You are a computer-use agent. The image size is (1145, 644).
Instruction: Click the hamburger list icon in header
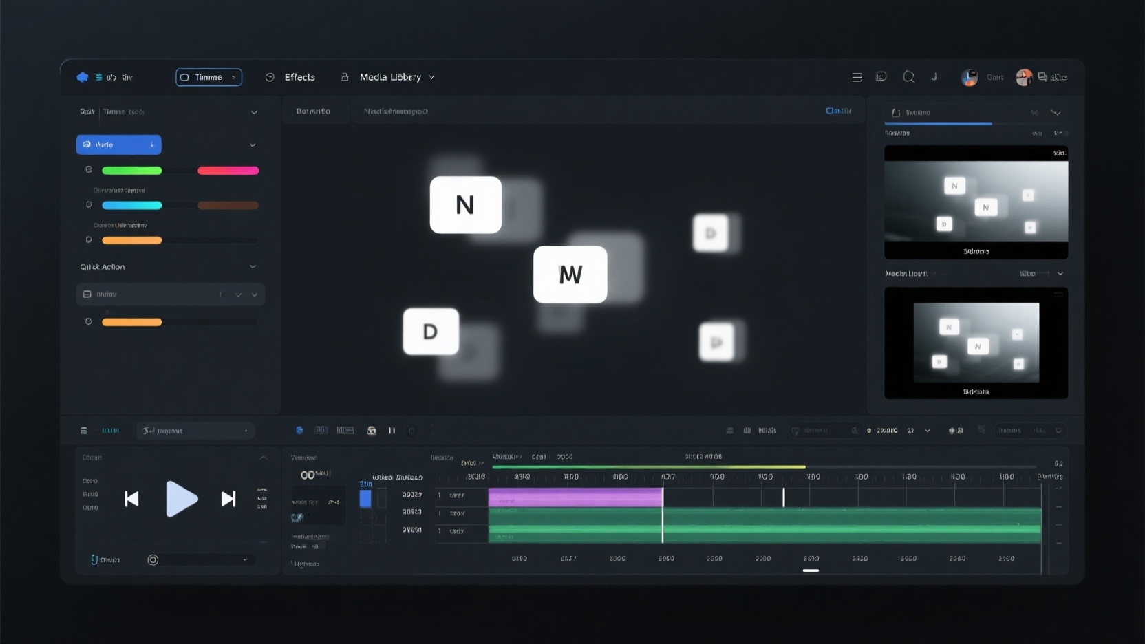[857, 77]
